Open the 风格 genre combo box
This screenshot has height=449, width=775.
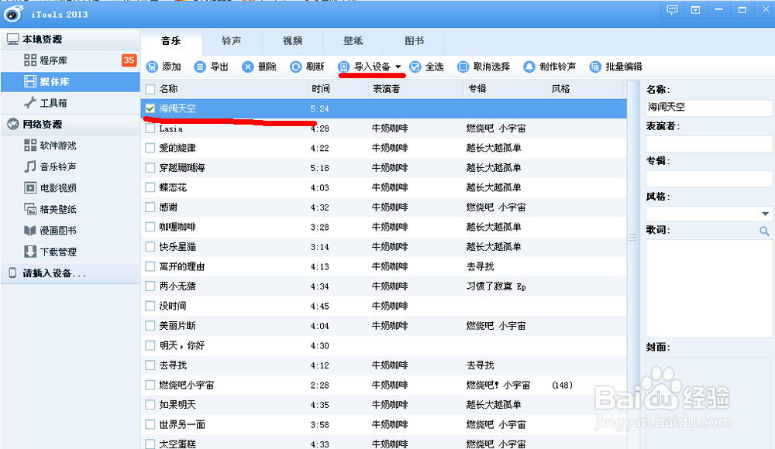pos(709,214)
